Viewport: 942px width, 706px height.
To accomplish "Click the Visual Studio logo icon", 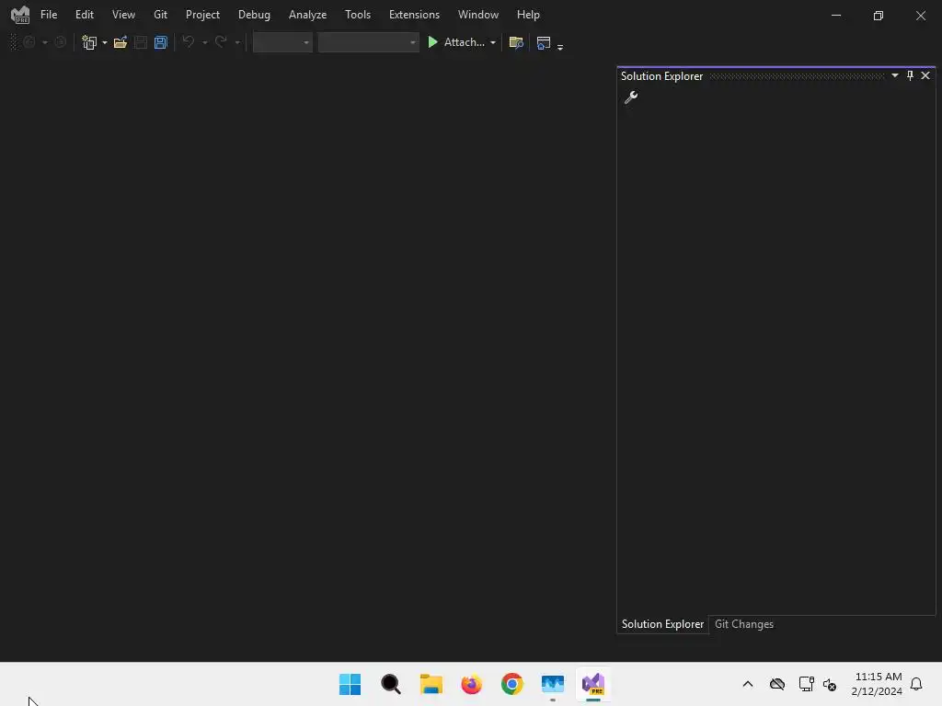I will coord(20,15).
